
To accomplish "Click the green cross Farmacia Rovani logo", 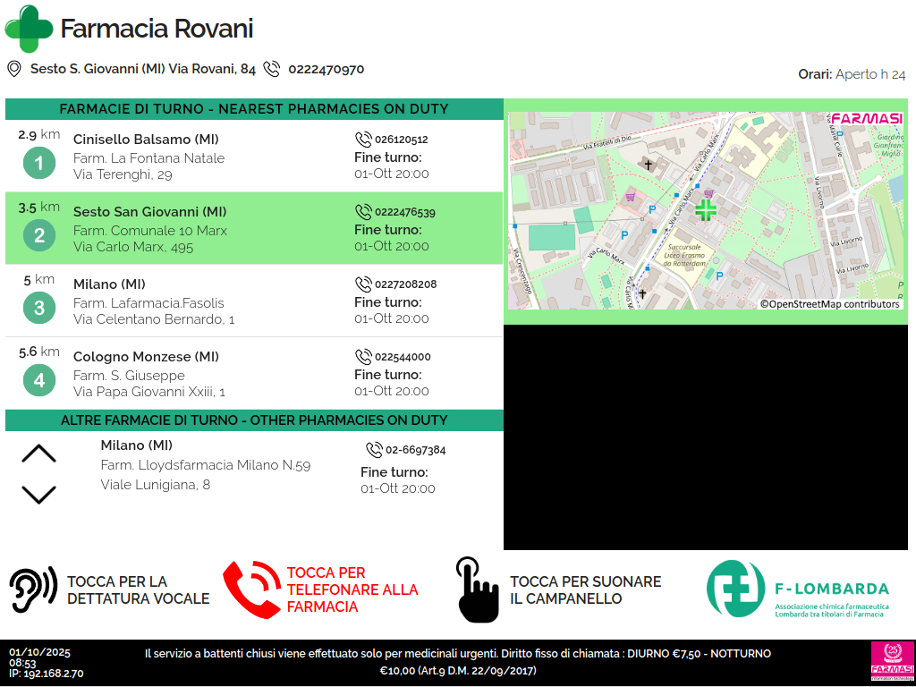I will 29,29.
